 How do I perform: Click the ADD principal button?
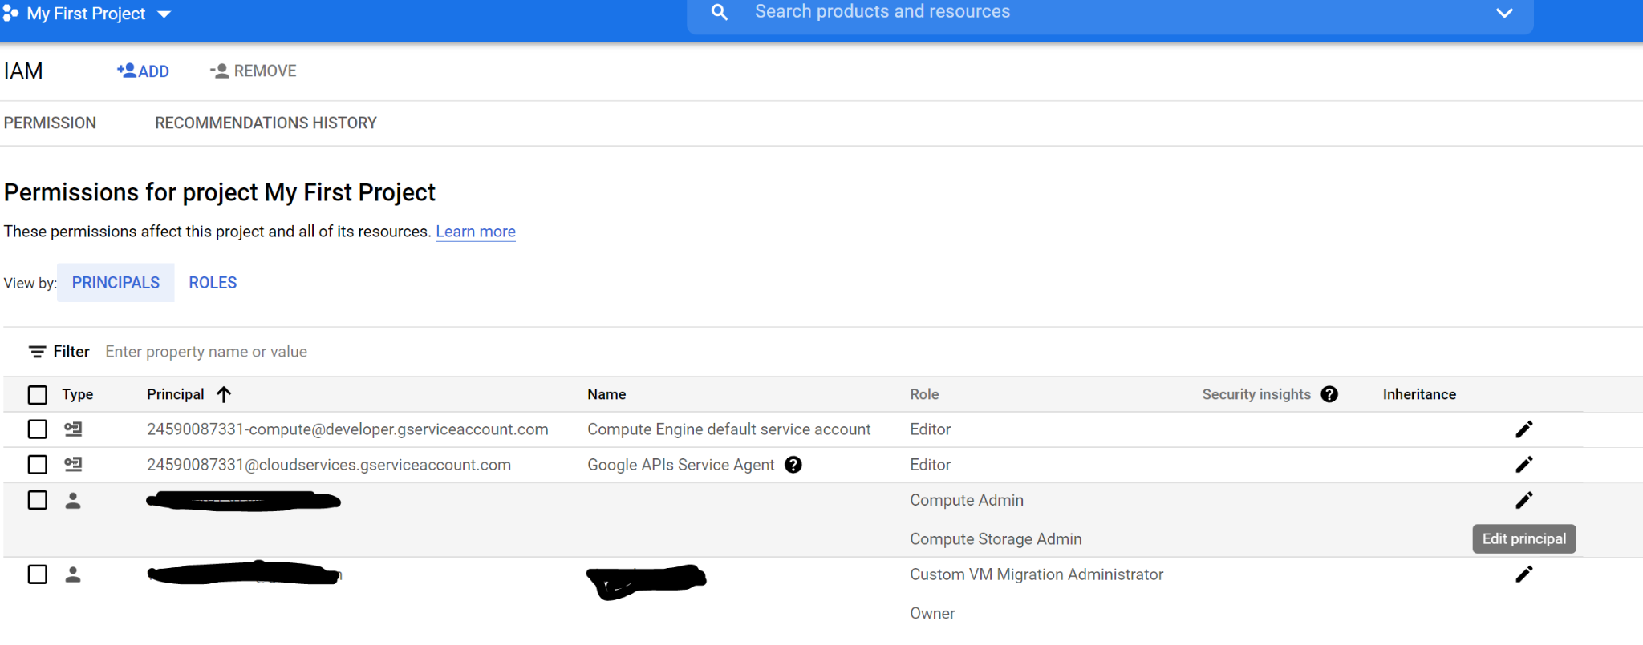coord(143,71)
